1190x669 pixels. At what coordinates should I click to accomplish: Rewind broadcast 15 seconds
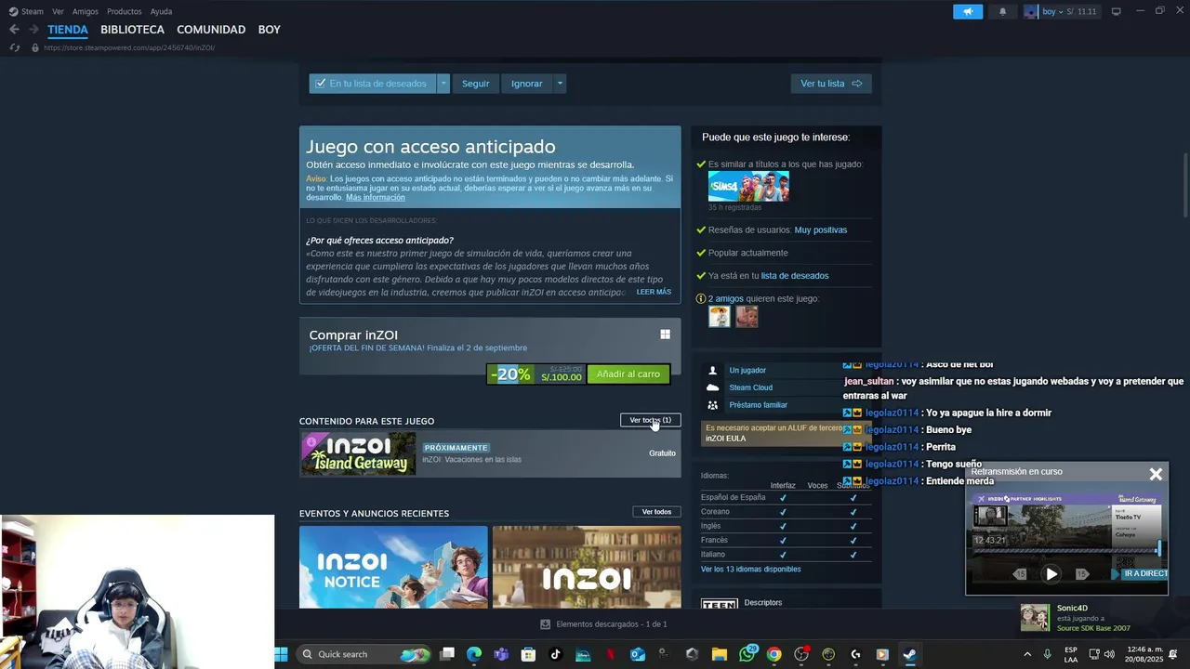pos(1020,574)
